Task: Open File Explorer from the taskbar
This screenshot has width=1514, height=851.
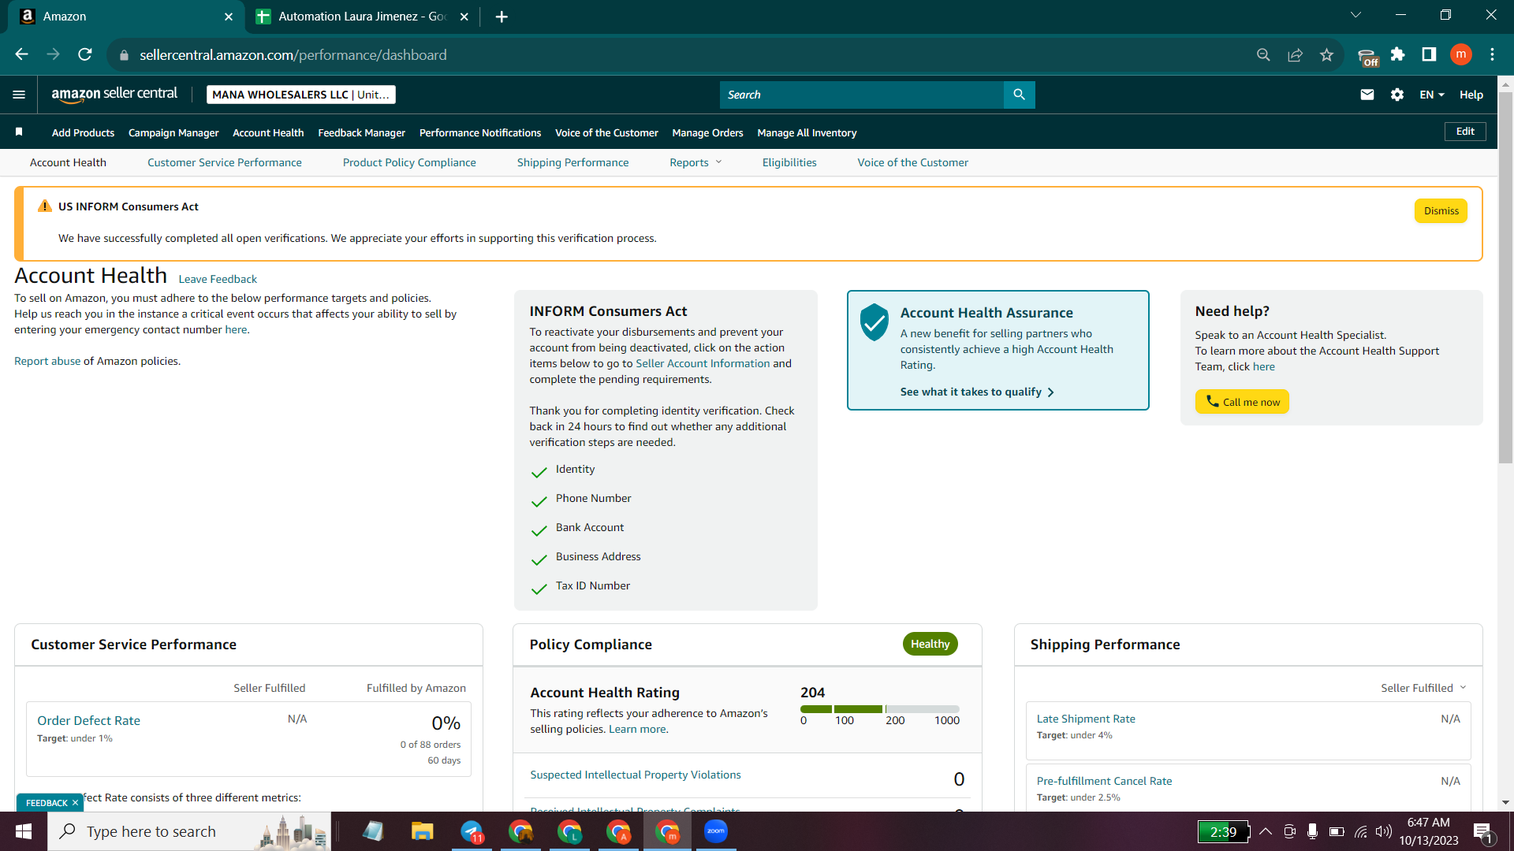Action: [423, 831]
